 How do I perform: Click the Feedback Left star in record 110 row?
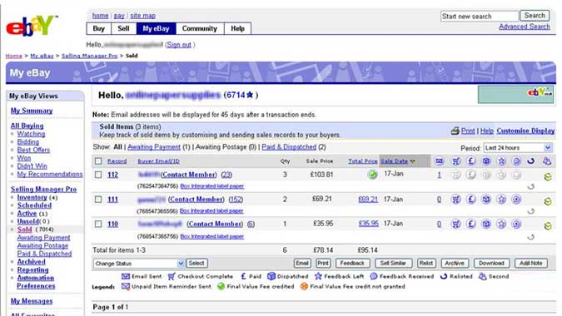(501, 224)
